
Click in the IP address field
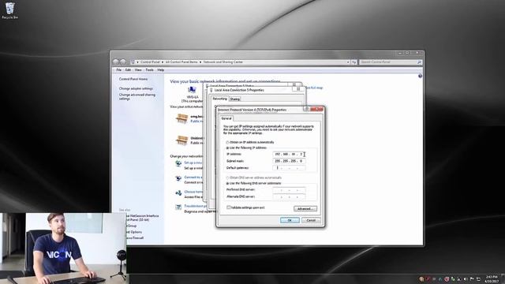(290, 155)
